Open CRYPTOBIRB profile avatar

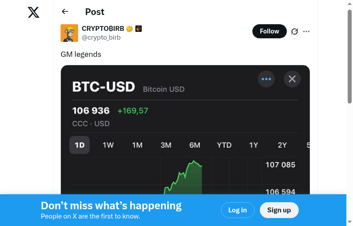tap(69, 33)
